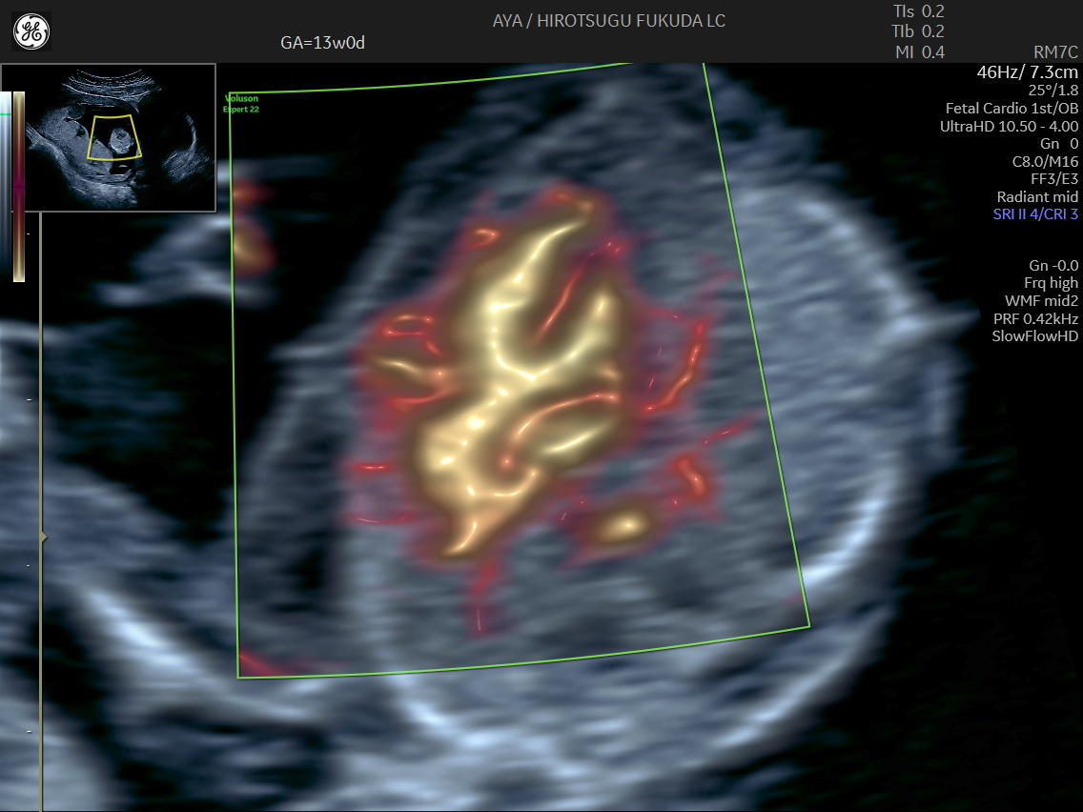Click the GA=13w0d gestational age label

tap(323, 42)
